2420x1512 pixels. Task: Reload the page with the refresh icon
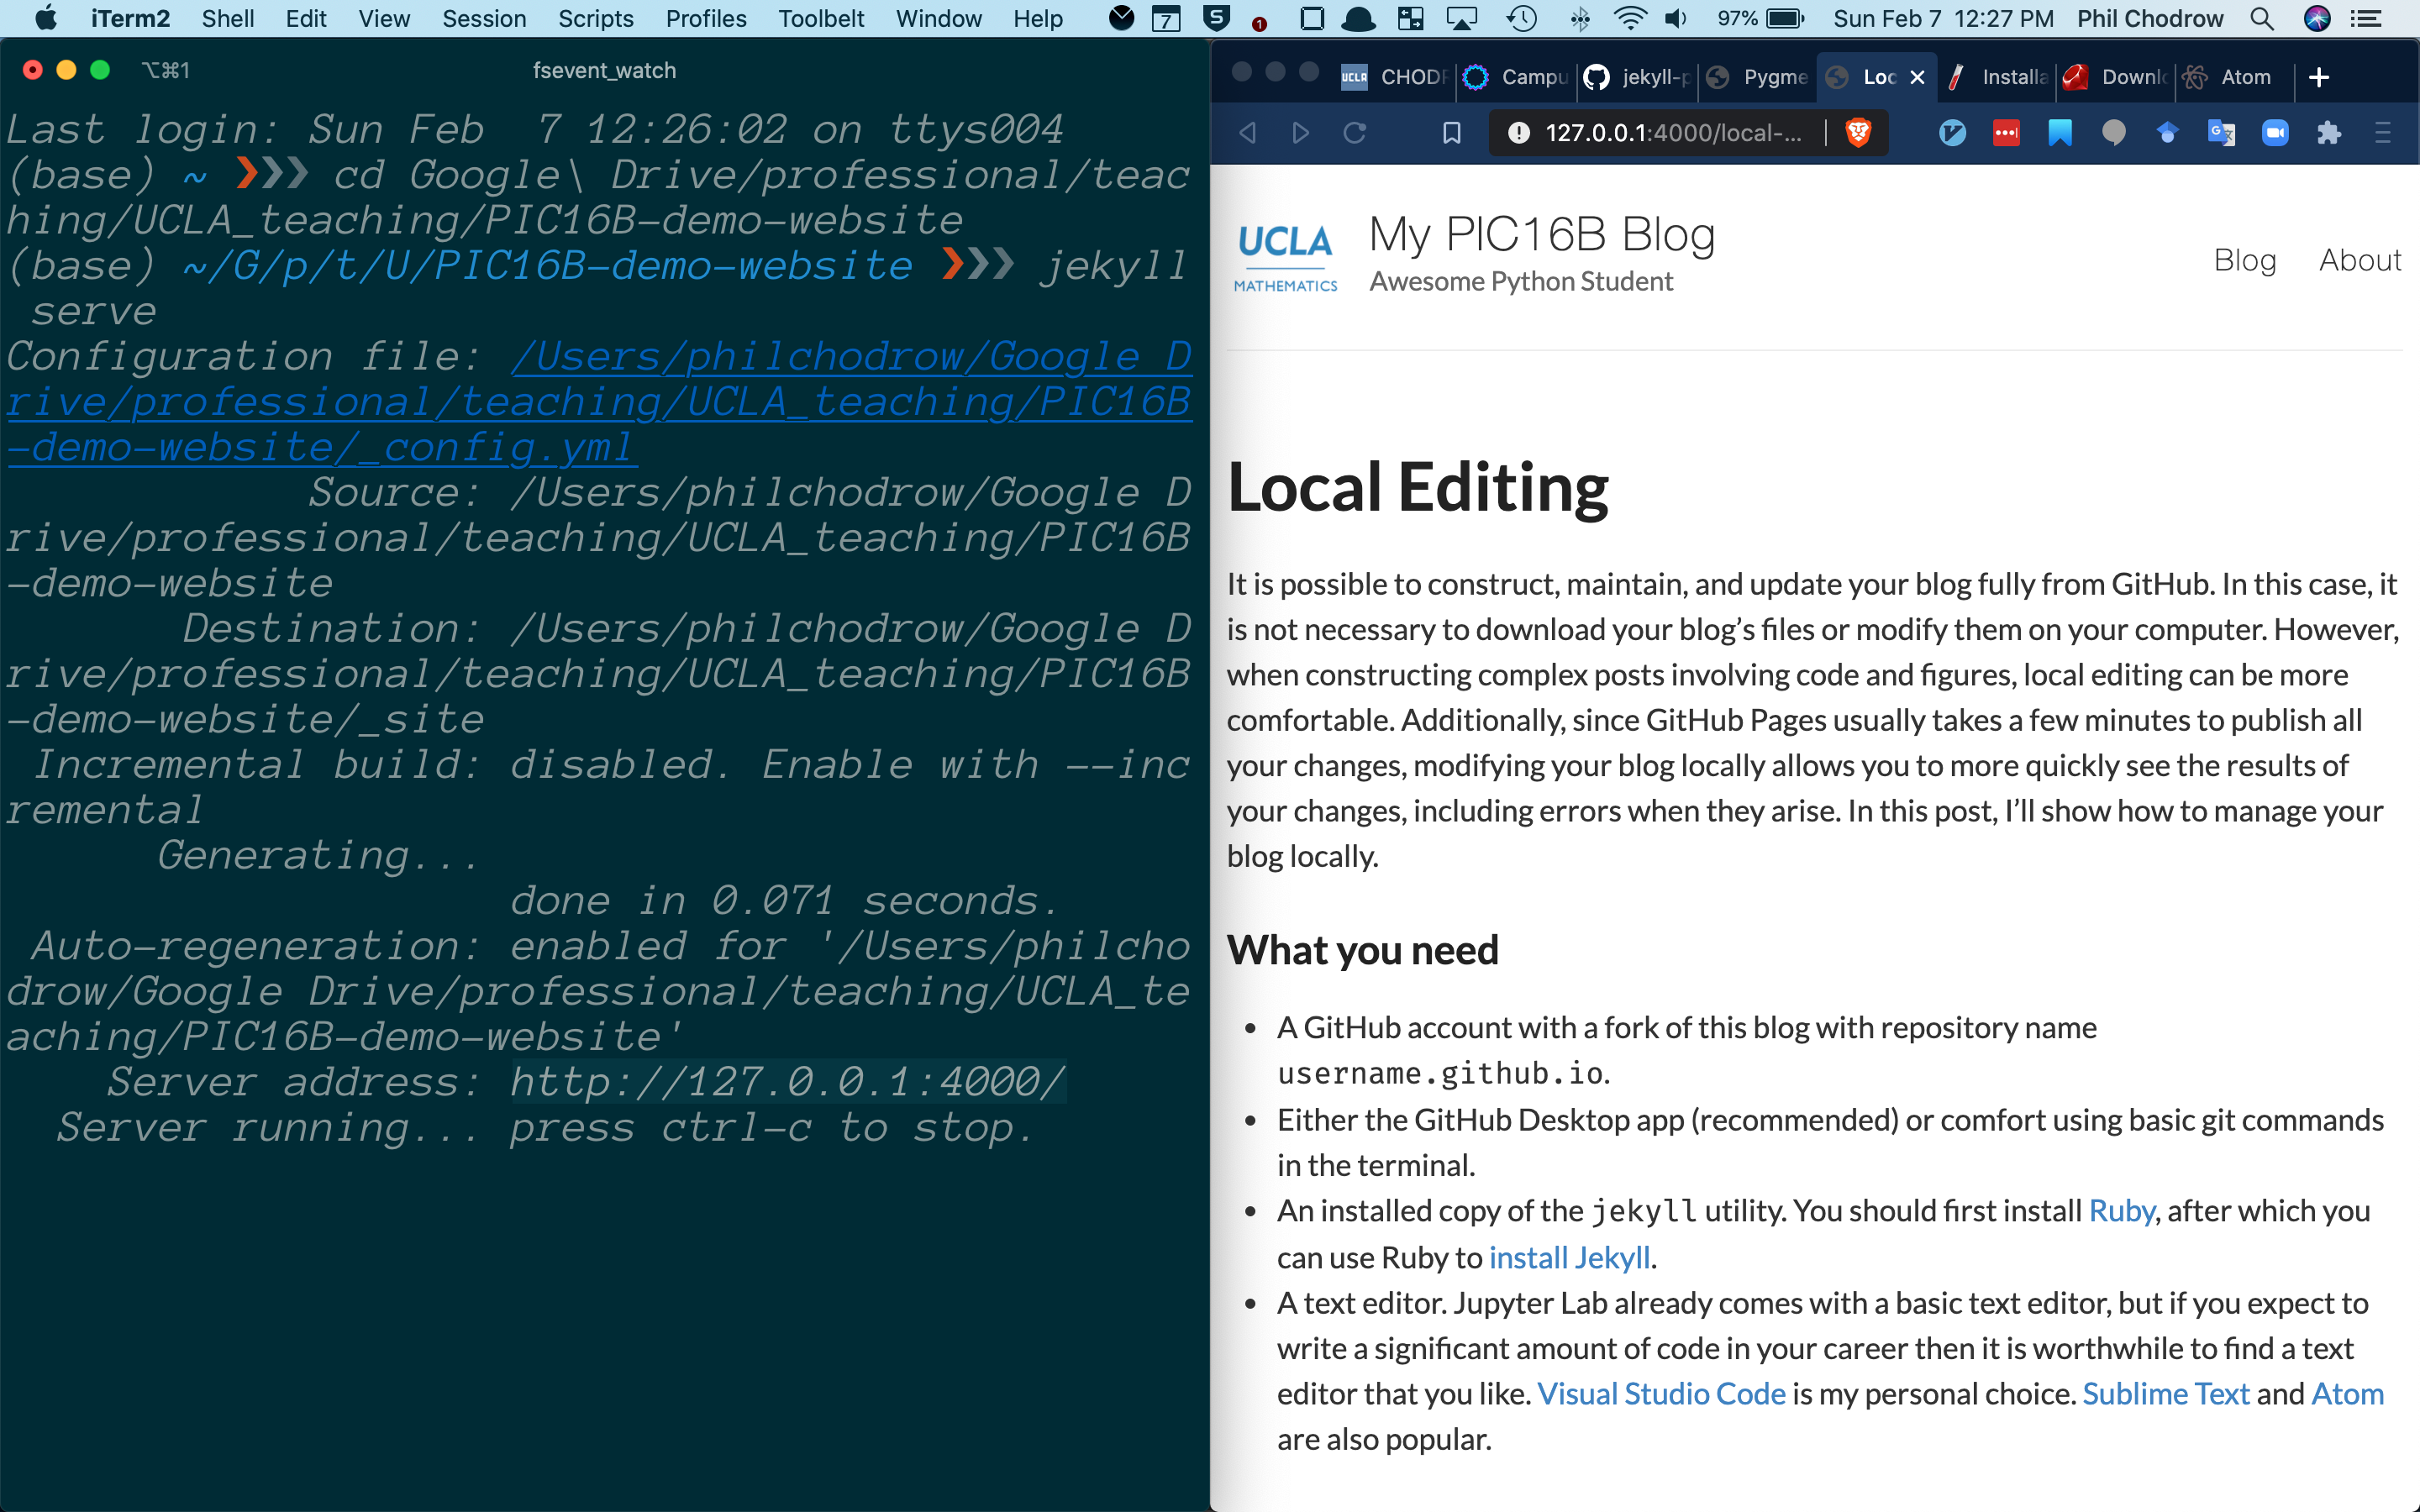(x=1356, y=132)
